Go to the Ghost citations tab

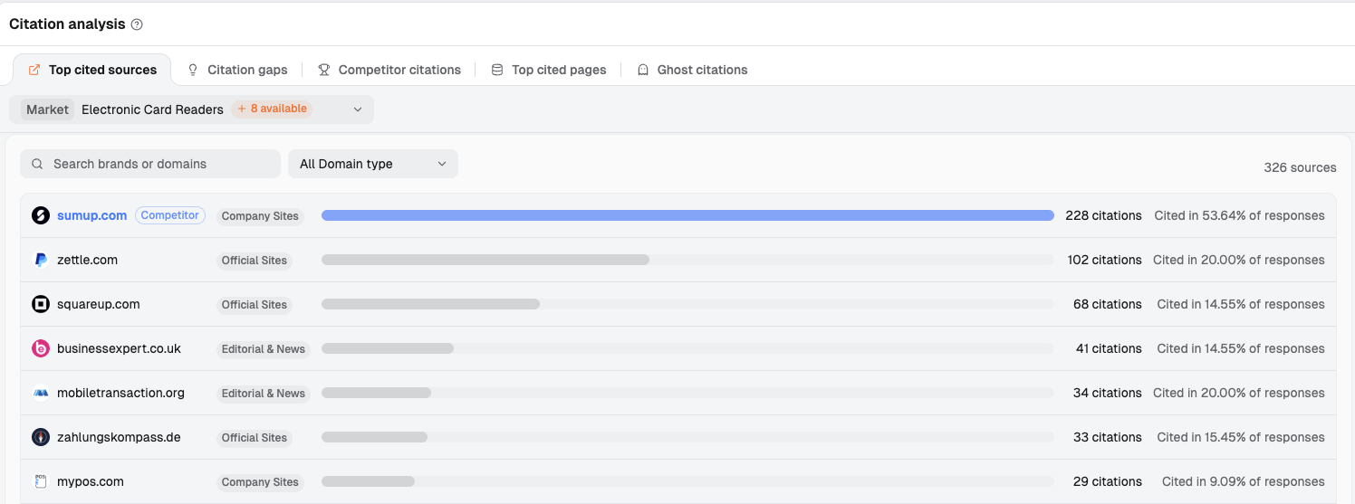tap(693, 70)
